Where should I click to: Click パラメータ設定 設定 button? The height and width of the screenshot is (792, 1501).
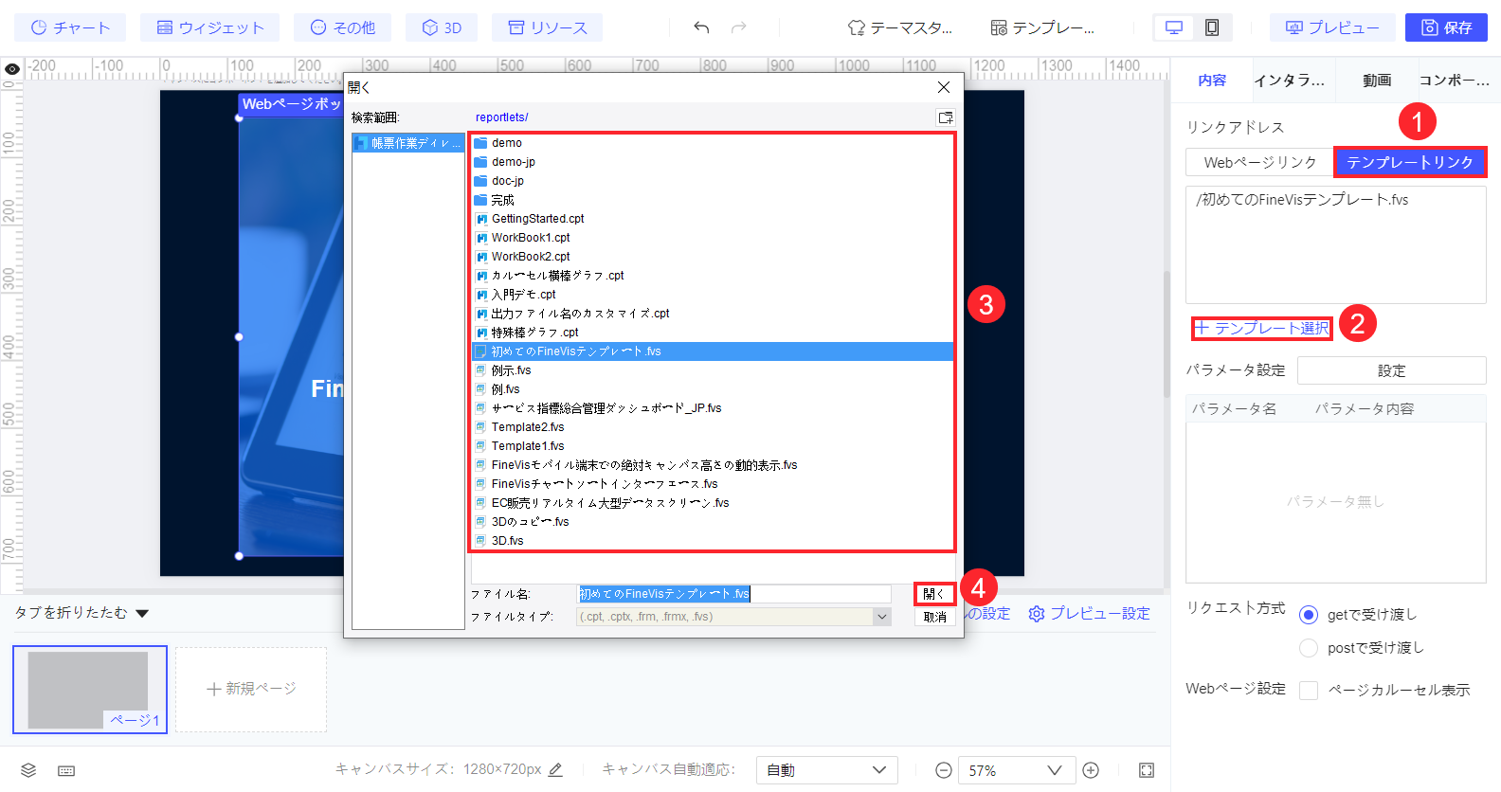pyautogui.click(x=1391, y=370)
